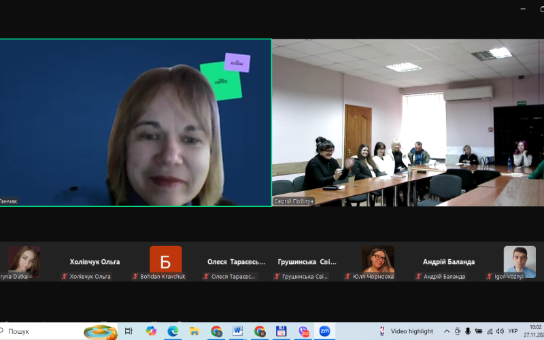Click the muted microphone icon beside Холівчук Ольга
This screenshot has width=544, height=340.
pos(64,277)
